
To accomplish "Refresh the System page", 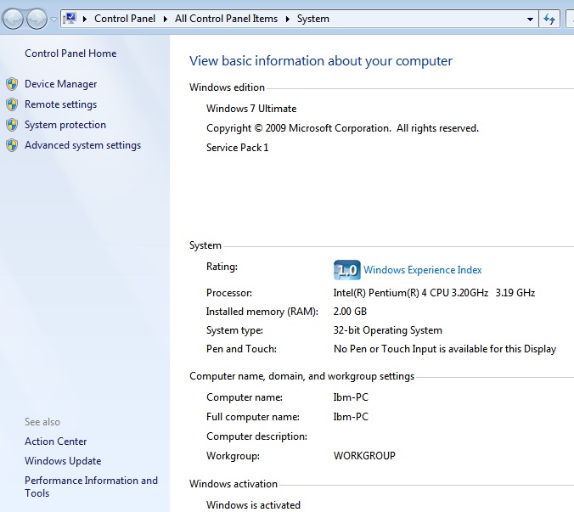I will click(x=549, y=19).
